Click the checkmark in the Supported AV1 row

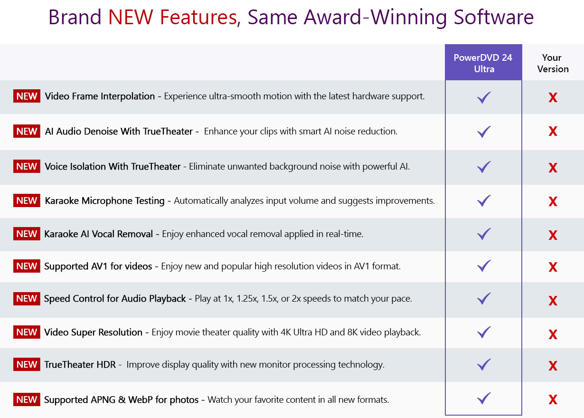pyautogui.click(x=484, y=266)
